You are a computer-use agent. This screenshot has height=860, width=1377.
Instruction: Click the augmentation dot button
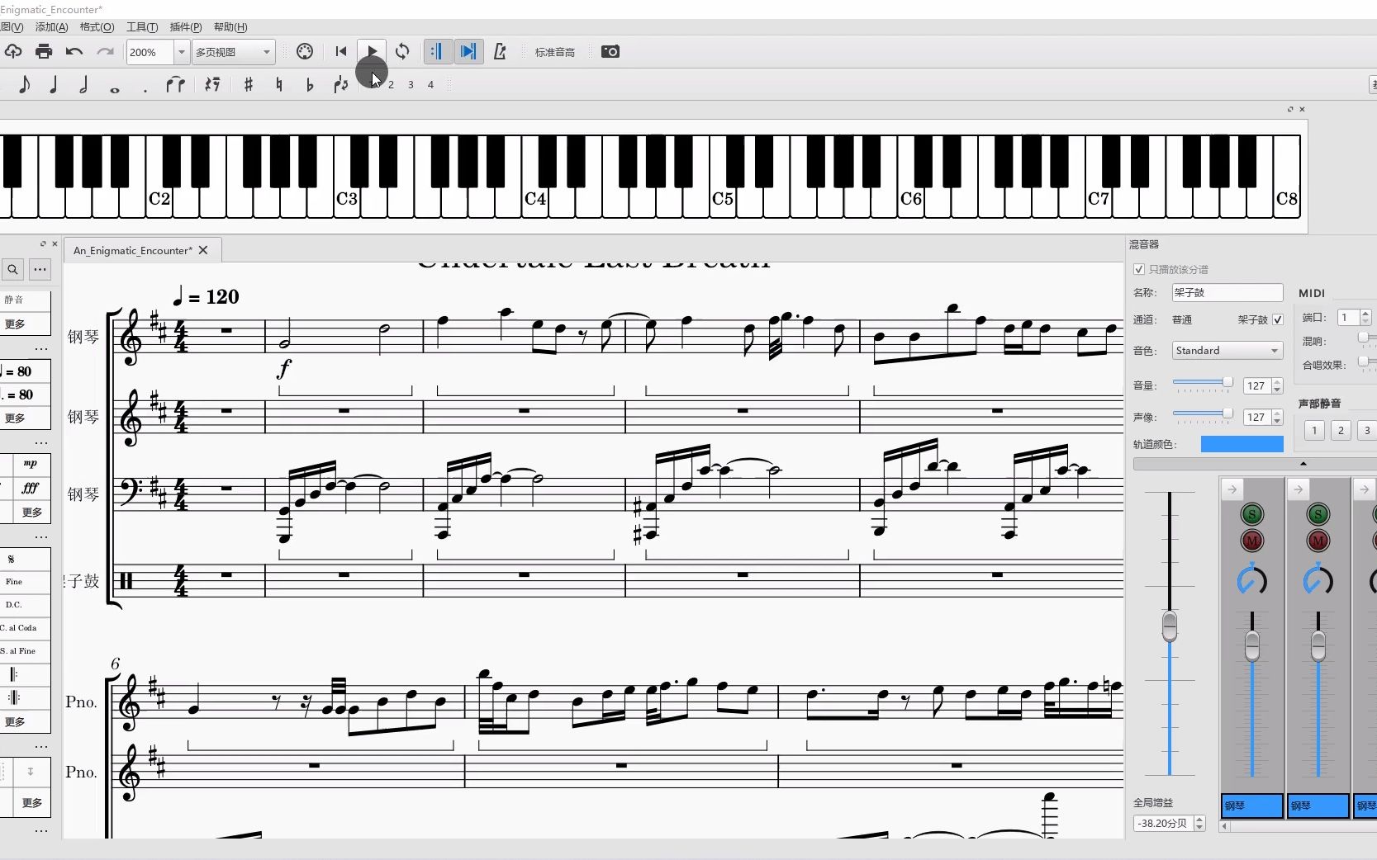145,89
